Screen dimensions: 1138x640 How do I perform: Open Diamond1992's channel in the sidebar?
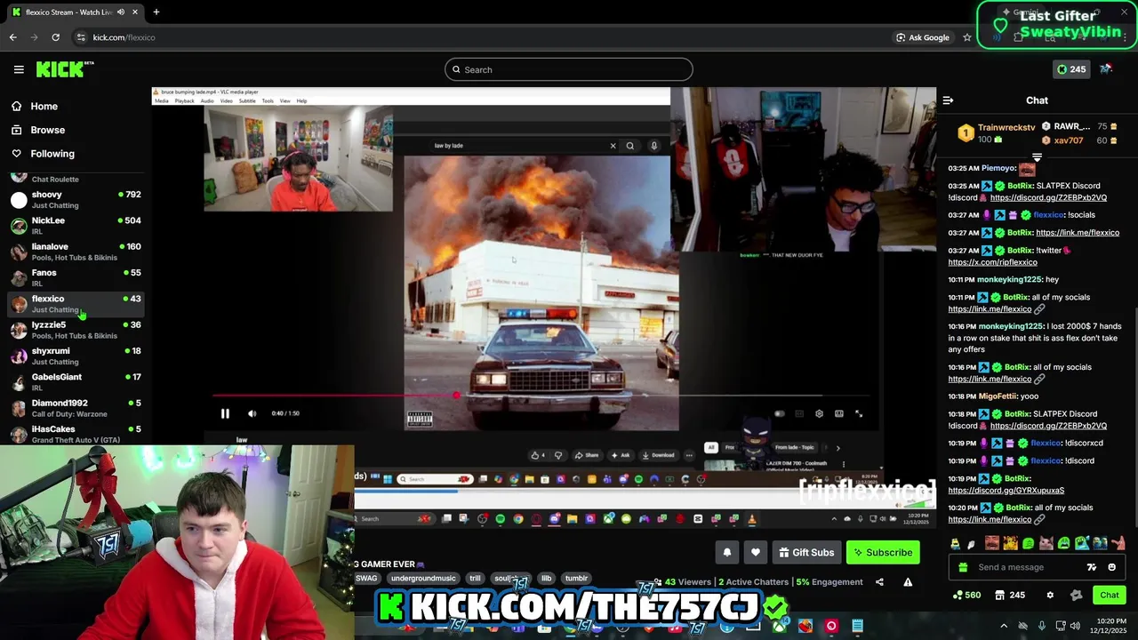click(x=76, y=408)
